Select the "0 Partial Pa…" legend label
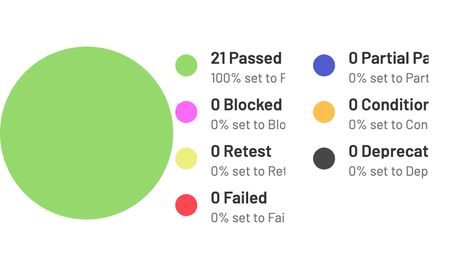473x255 pixels. pyautogui.click(x=388, y=58)
